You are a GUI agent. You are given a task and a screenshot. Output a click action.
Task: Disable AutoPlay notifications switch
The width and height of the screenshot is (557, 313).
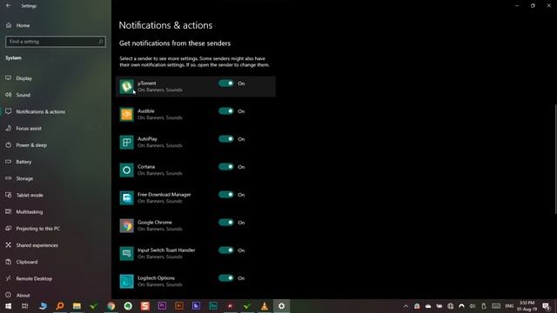coord(226,139)
